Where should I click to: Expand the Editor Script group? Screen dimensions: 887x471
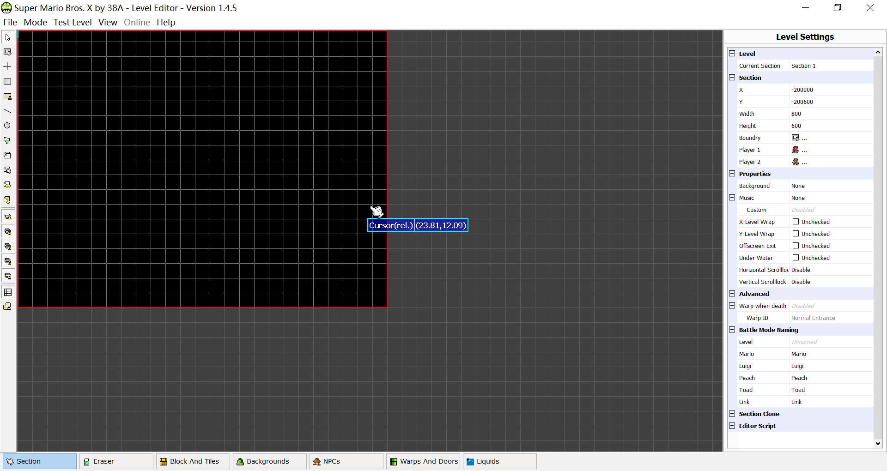732,426
